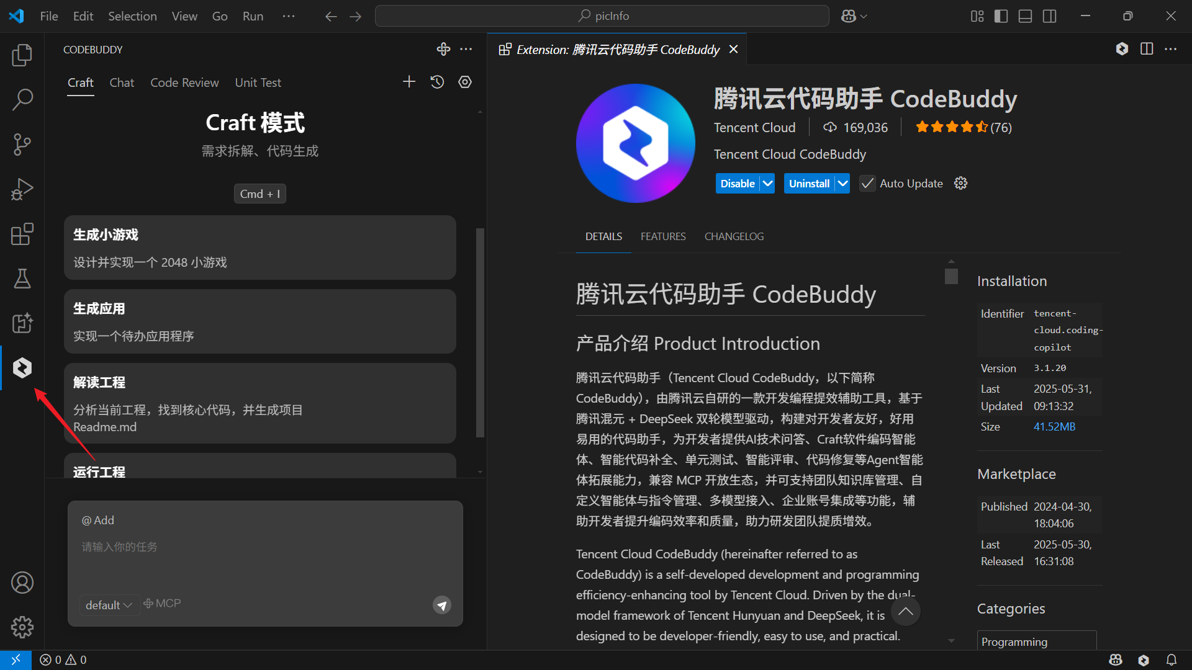Open the Selection menu

coord(132,16)
